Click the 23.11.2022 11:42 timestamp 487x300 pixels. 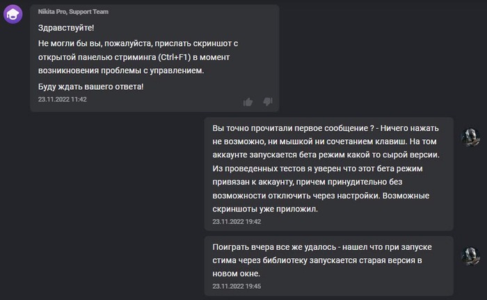(62, 100)
